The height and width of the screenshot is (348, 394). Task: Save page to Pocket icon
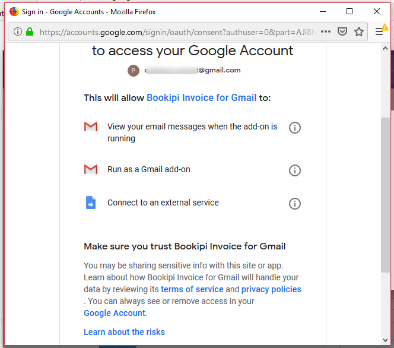coord(342,31)
